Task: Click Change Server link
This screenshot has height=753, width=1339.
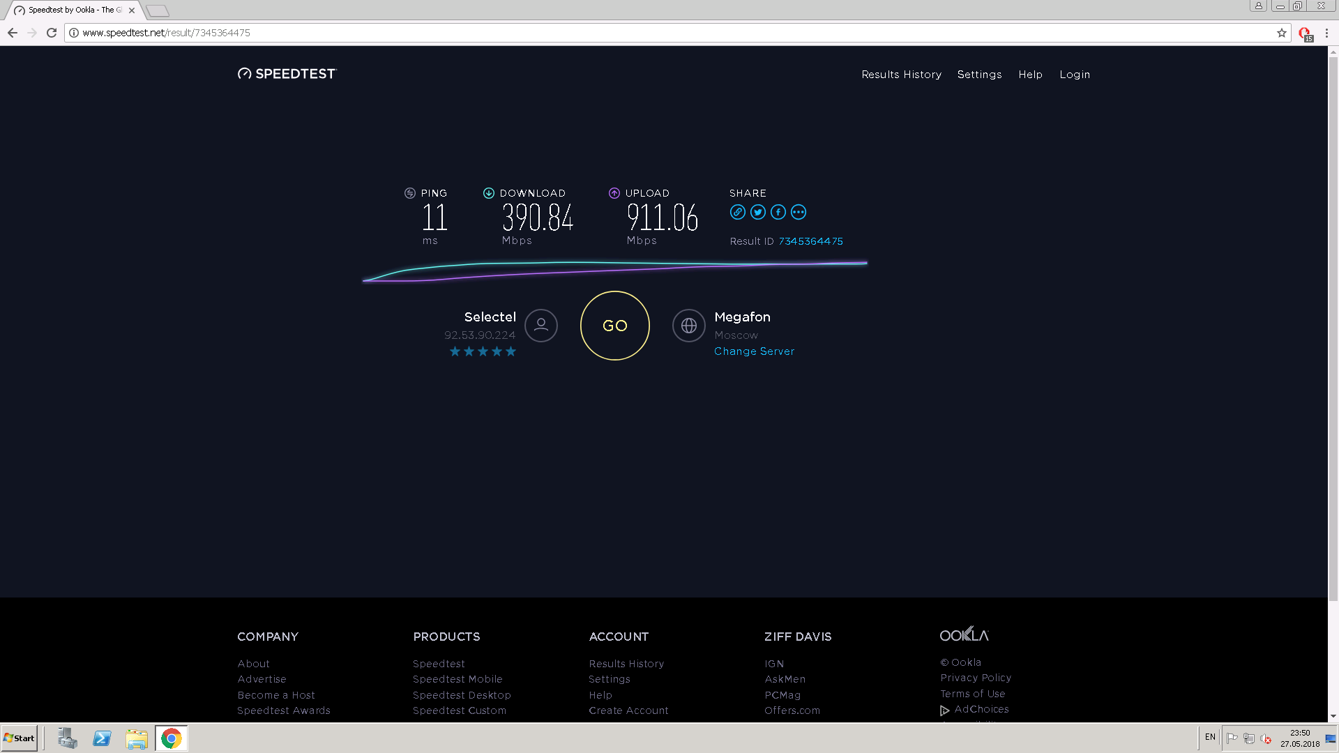Action: coord(754,351)
